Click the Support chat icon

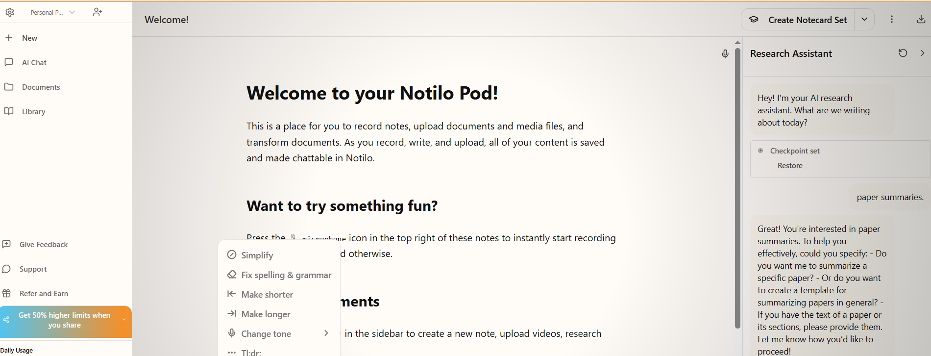(6, 269)
